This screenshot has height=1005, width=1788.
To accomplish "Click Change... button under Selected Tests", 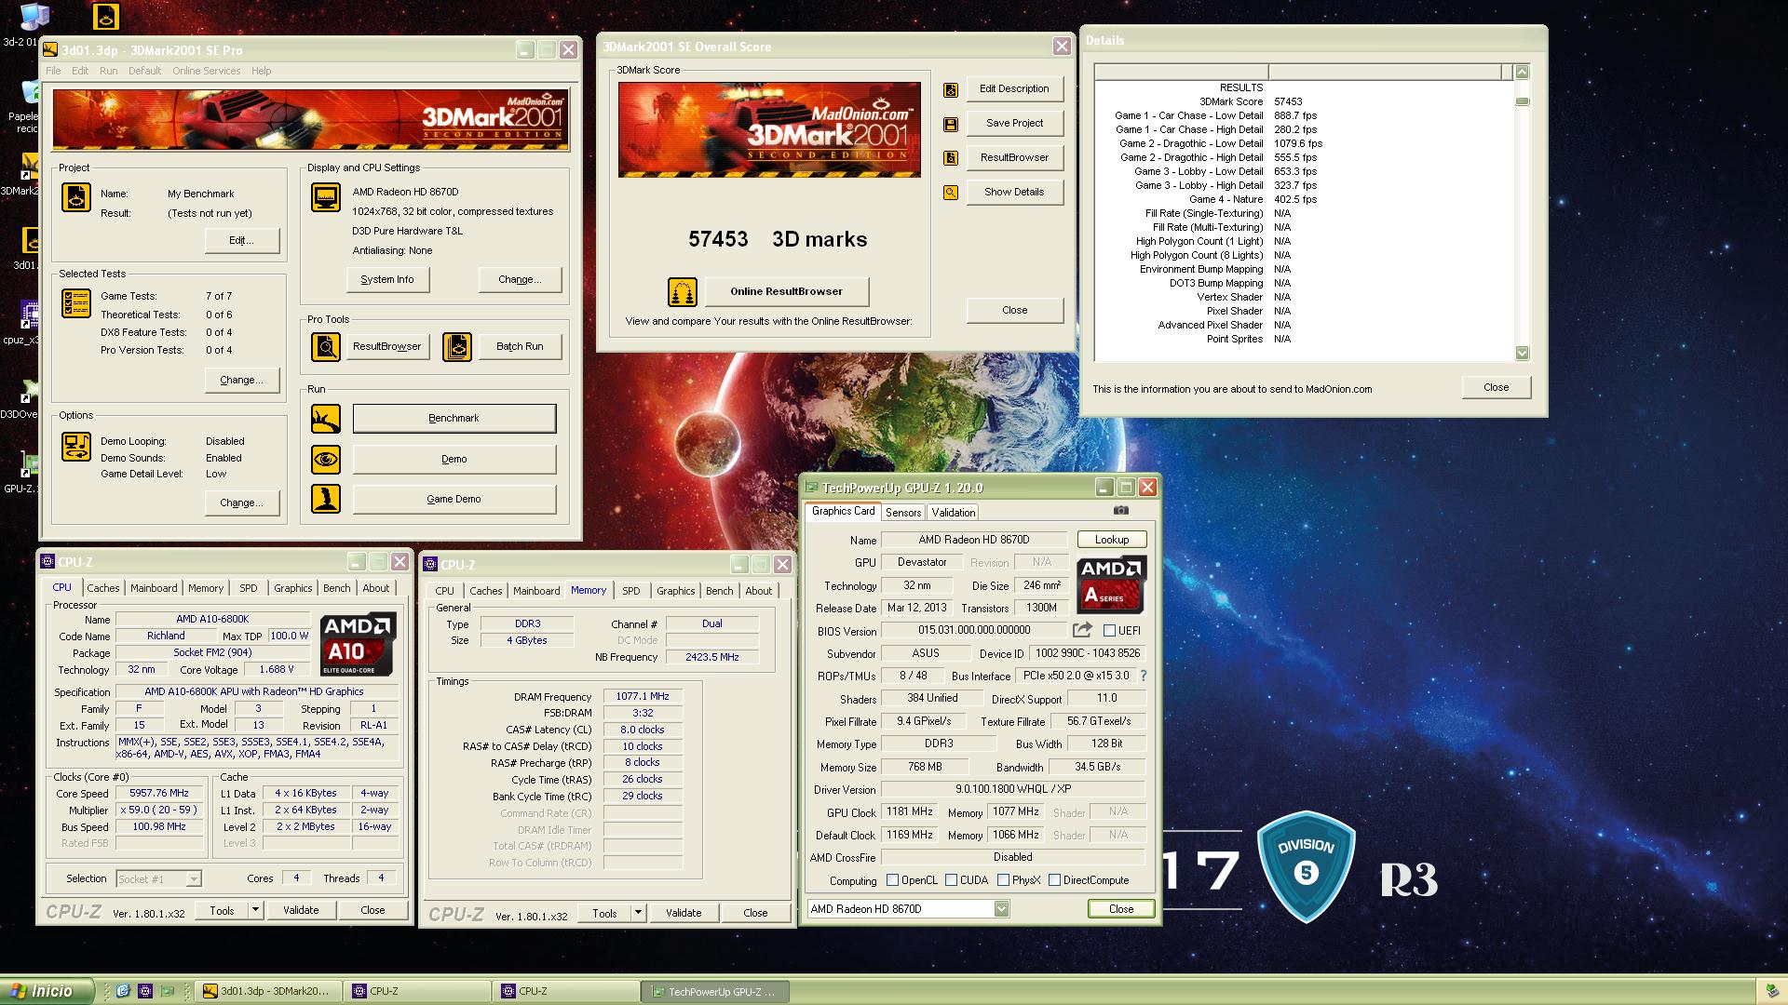I will [242, 380].
